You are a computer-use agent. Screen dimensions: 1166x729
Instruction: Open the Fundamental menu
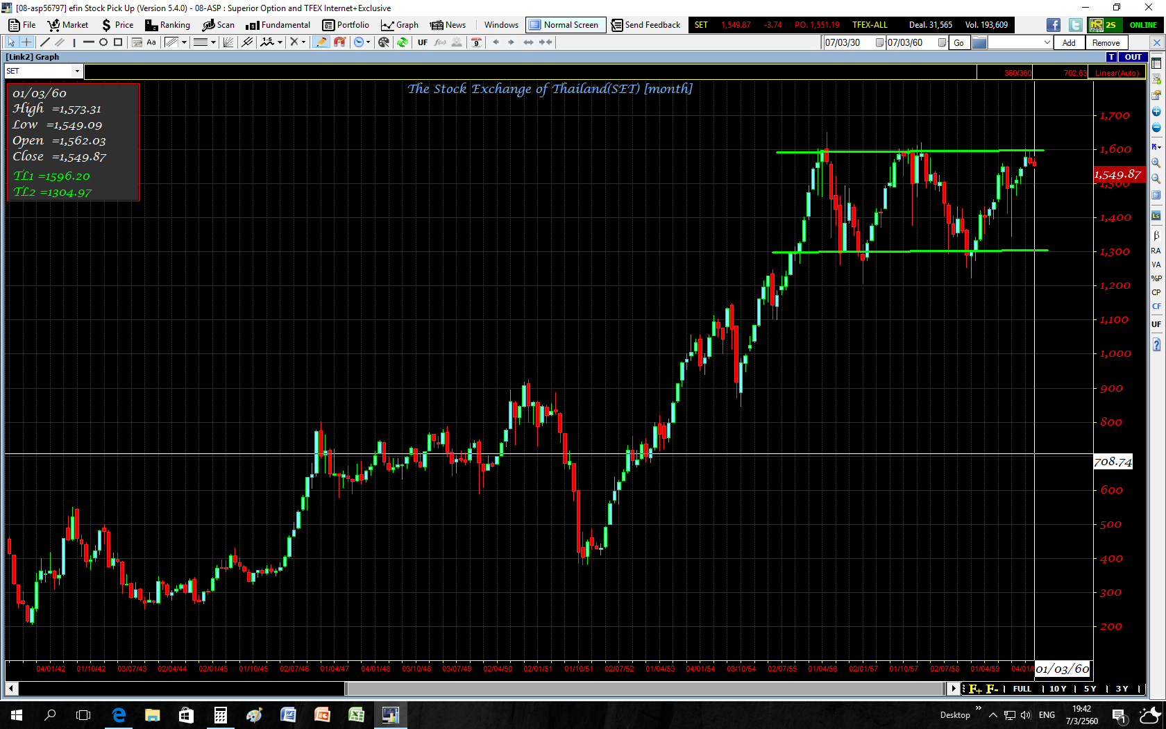coord(278,25)
